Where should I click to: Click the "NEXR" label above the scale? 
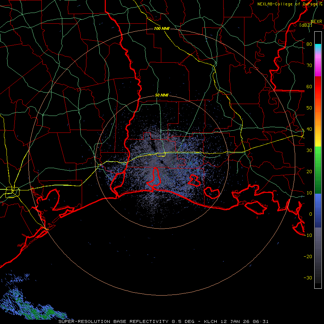(x=316, y=22)
